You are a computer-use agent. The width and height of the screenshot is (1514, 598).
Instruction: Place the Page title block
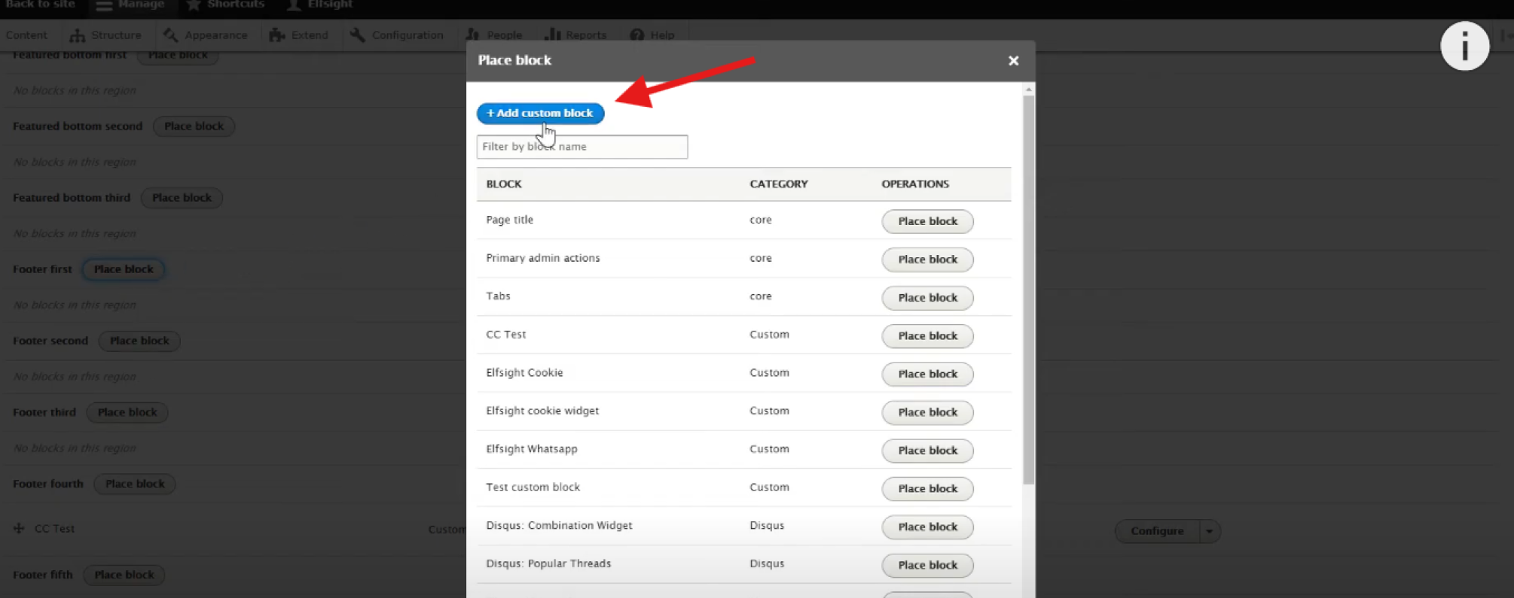pyautogui.click(x=926, y=221)
